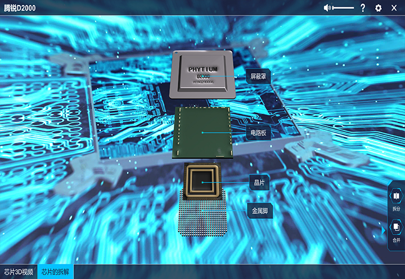Image resolution: width=405 pixels, height=279 pixels.
Task: Close the app with the X icon
Action: [394, 8]
